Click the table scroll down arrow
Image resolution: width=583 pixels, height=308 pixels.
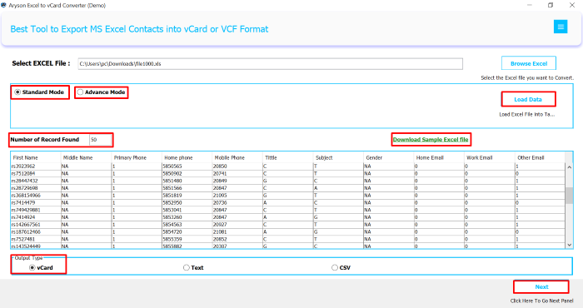[x=569, y=245]
